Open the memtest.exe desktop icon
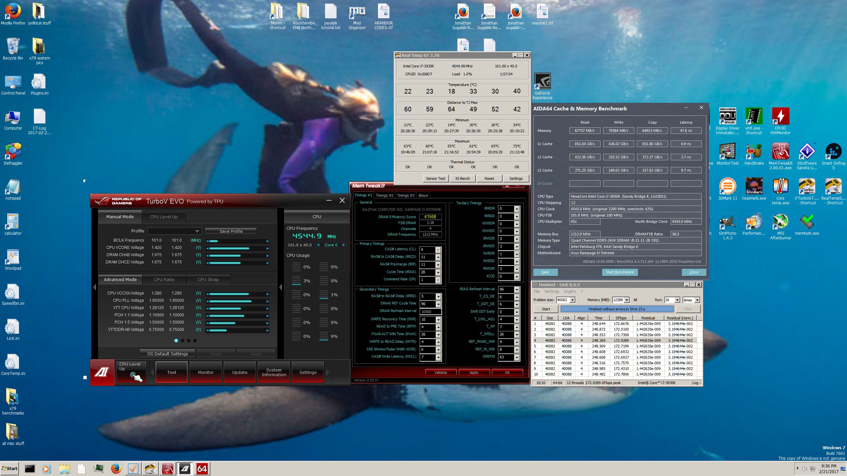 coord(807,224)
